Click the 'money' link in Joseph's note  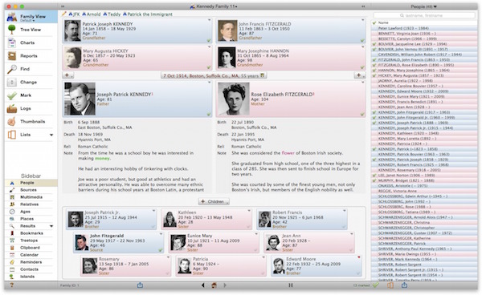click(102, 159)
